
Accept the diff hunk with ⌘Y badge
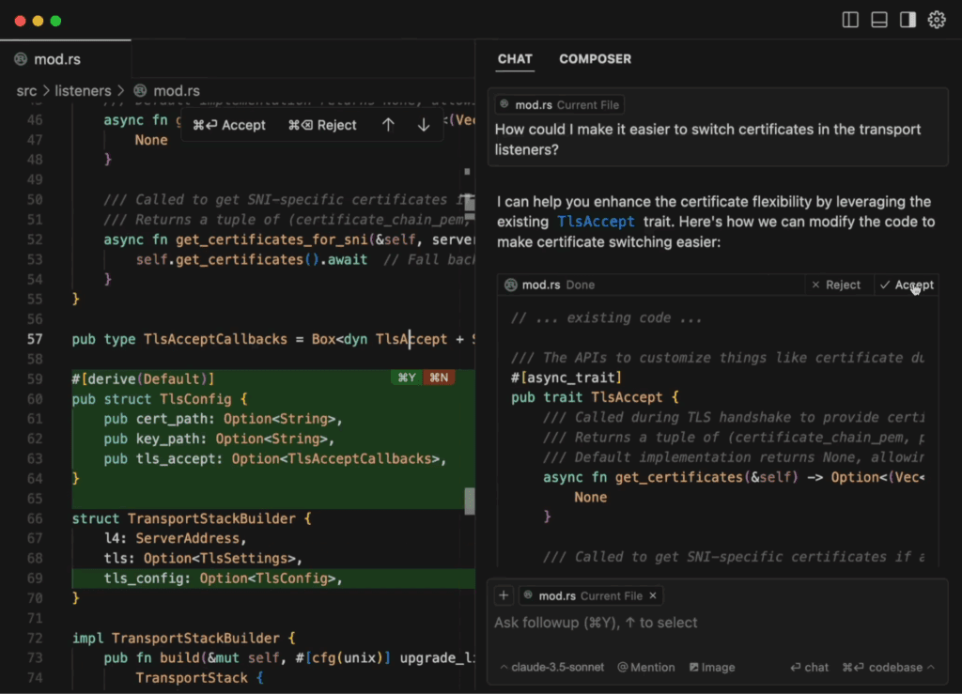pyautogui.click(x=406, y=378)
